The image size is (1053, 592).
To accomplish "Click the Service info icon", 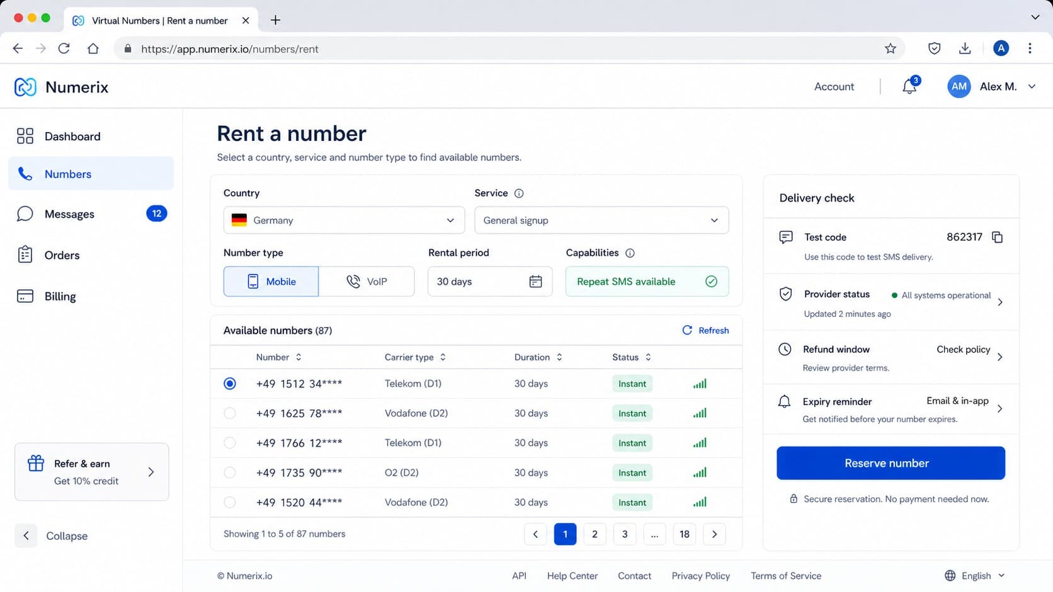I will click(x=519, y=193).
